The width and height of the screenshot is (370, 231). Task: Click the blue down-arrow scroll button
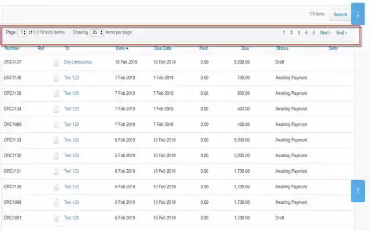(358, 14)
